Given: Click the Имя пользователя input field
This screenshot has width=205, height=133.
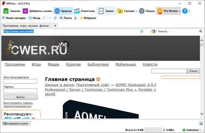Looking at the screenshot, I should point(20,82).
